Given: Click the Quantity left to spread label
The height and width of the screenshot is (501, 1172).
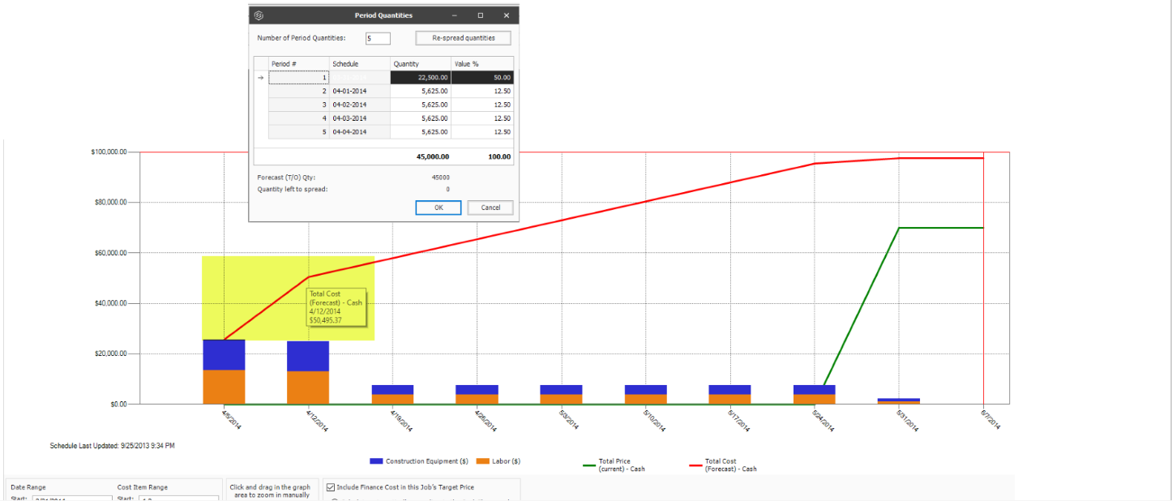Looking at the screenshot, I should point(293,189).
